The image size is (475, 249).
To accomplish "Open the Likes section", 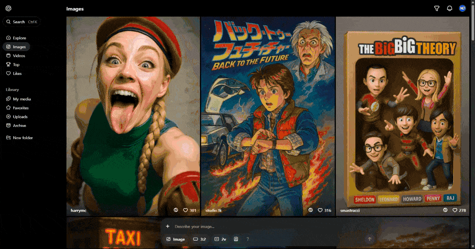I will tap(14, 73).
